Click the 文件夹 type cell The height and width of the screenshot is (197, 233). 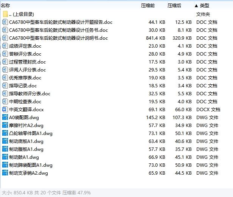tap(203, 14)
